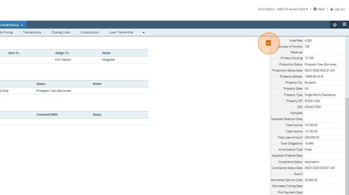Click the Log out link
The image size is (349, 195).
(339, 9)
